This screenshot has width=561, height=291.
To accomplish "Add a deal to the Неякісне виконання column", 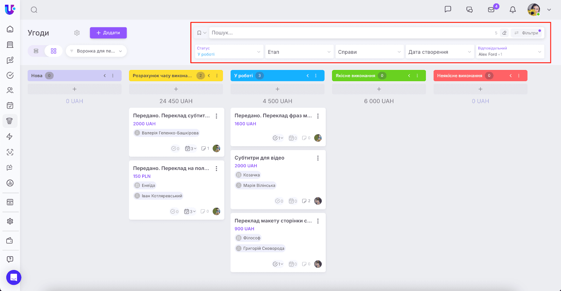I will click(x=480, y=89).
